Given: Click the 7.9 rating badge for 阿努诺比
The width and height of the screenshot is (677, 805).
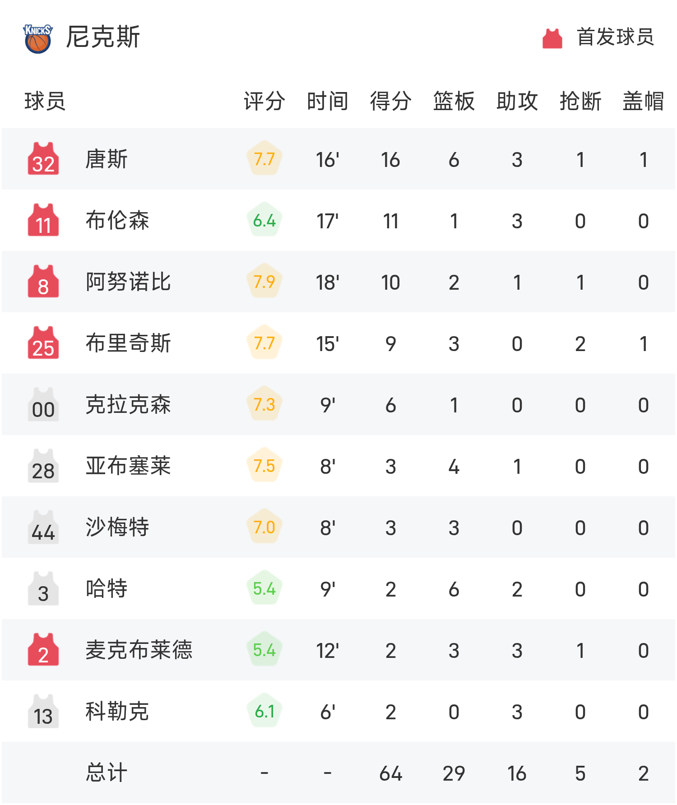Looking at the screenshot, I should [x=264, y=282].
